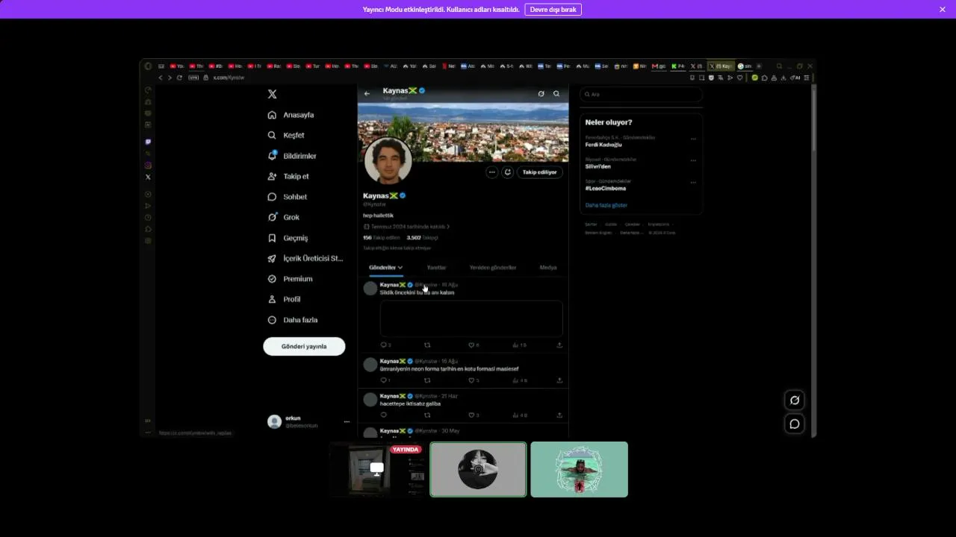Toggle Takip ediliyor follow button

click(540, 172)
